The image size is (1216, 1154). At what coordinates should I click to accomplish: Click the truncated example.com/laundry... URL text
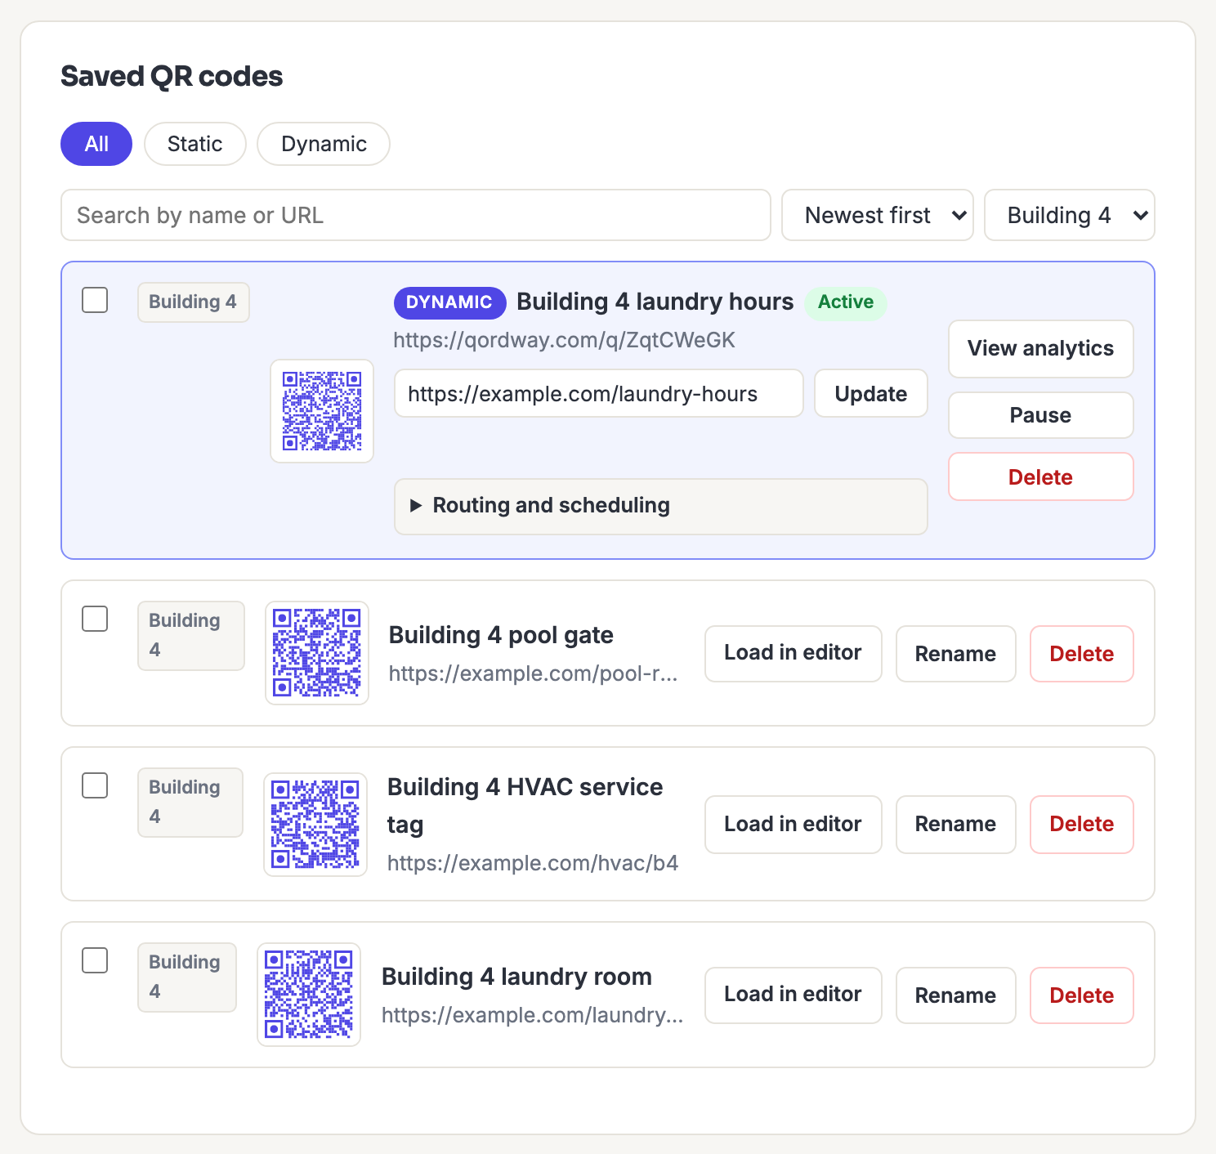[x=532, y=1015]
